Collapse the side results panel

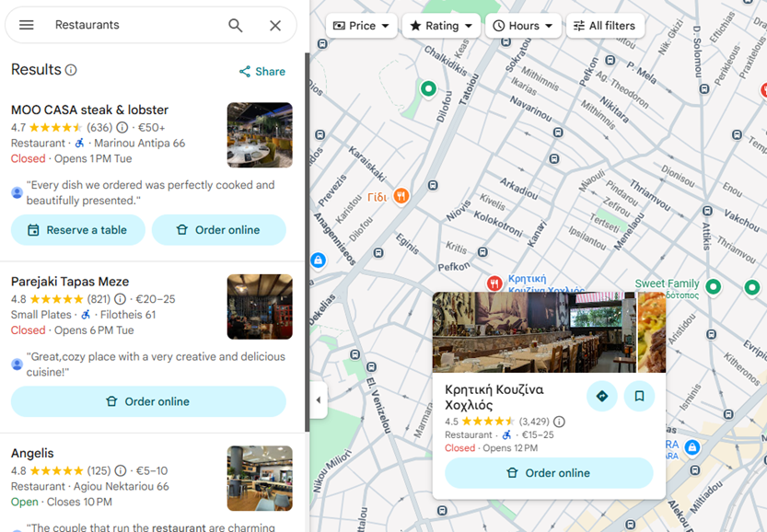click(319, 400)
